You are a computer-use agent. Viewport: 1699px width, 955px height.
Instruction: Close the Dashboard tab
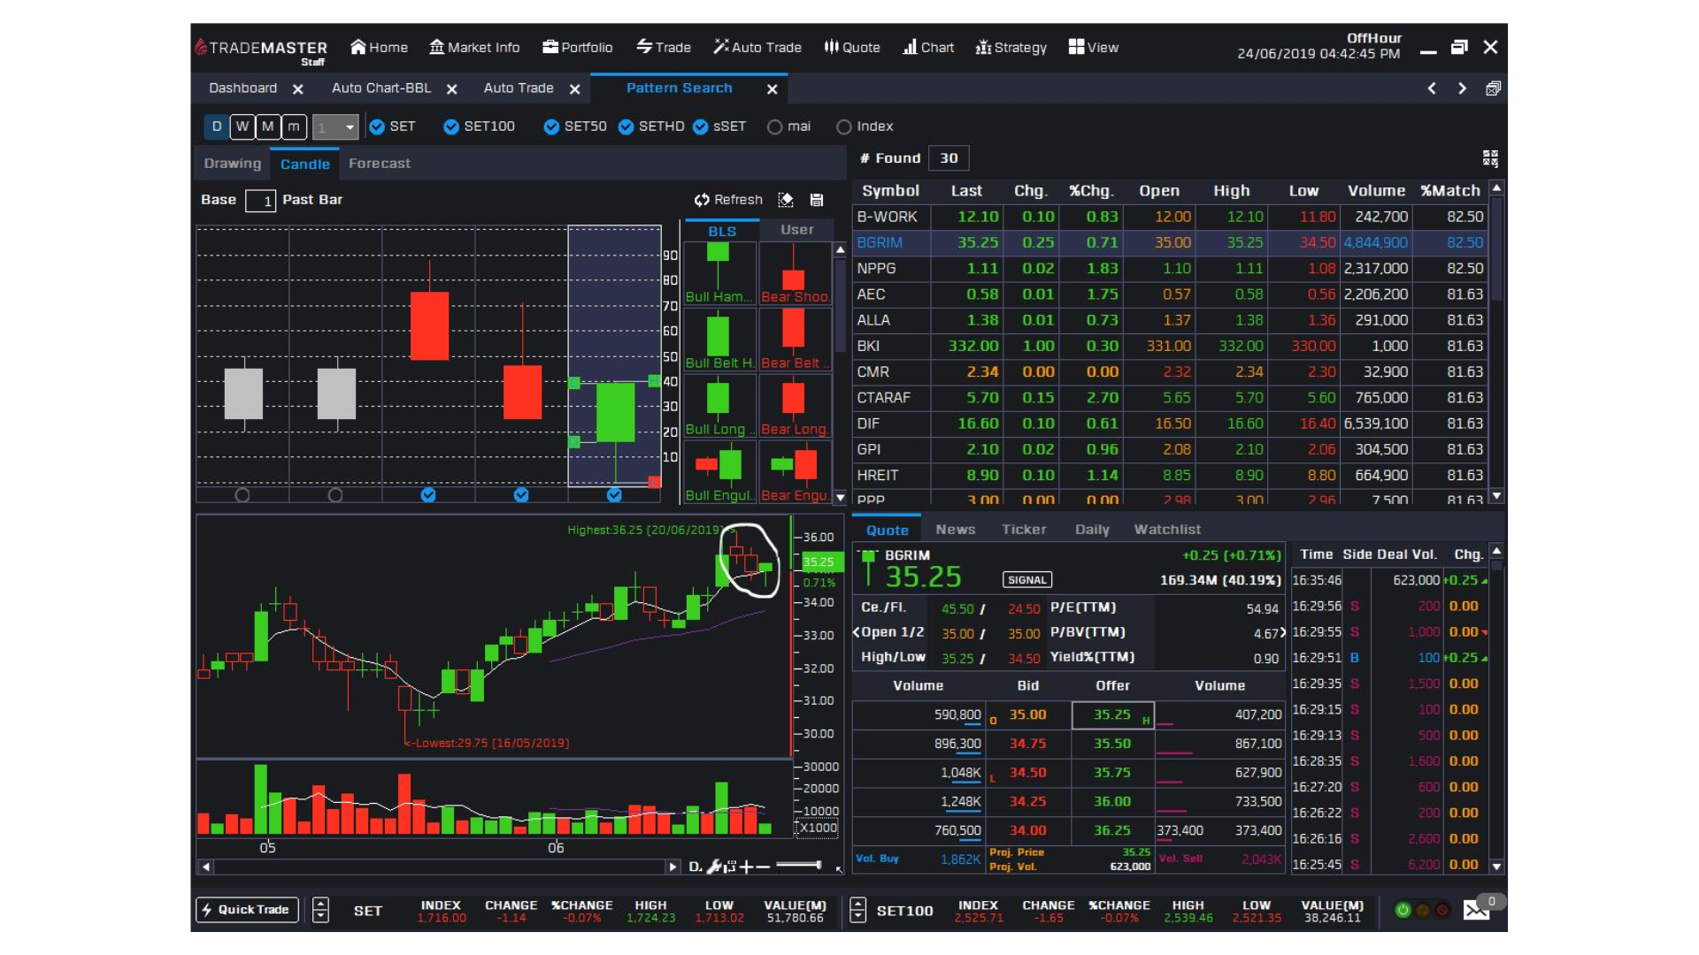298,89
